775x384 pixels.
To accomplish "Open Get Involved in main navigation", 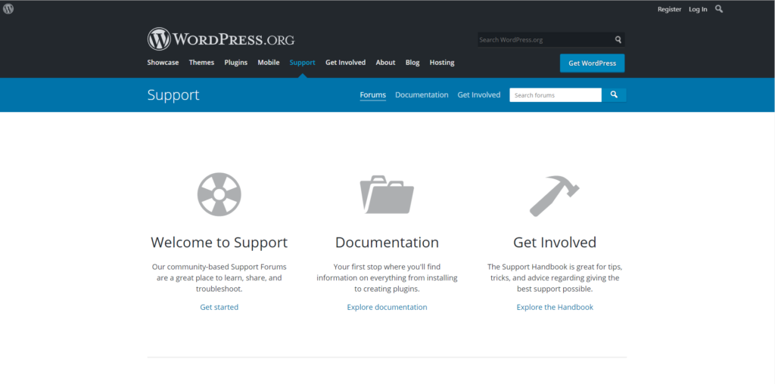I will click(x=345, y=63).
